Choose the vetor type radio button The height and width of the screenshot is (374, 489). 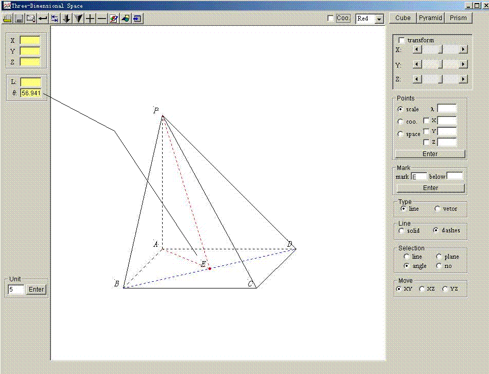437,209
